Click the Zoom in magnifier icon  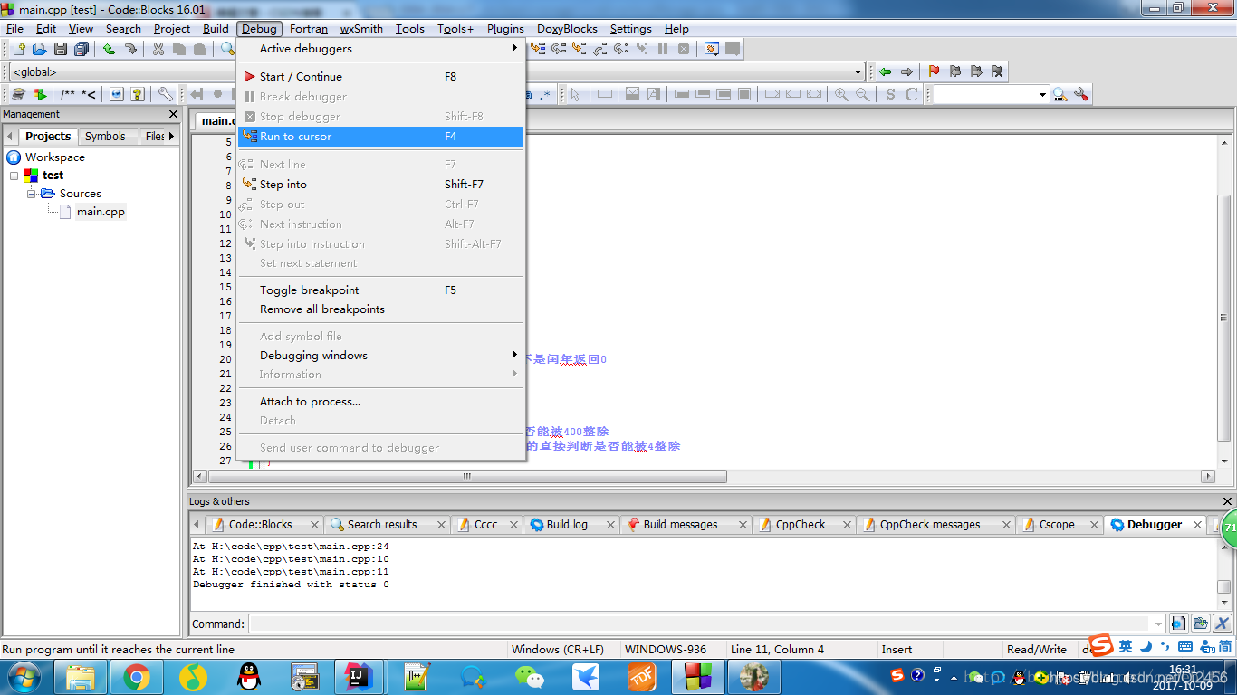click(841, 94)
